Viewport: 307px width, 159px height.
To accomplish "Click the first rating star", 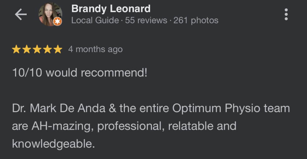I will tap(16, 49).
